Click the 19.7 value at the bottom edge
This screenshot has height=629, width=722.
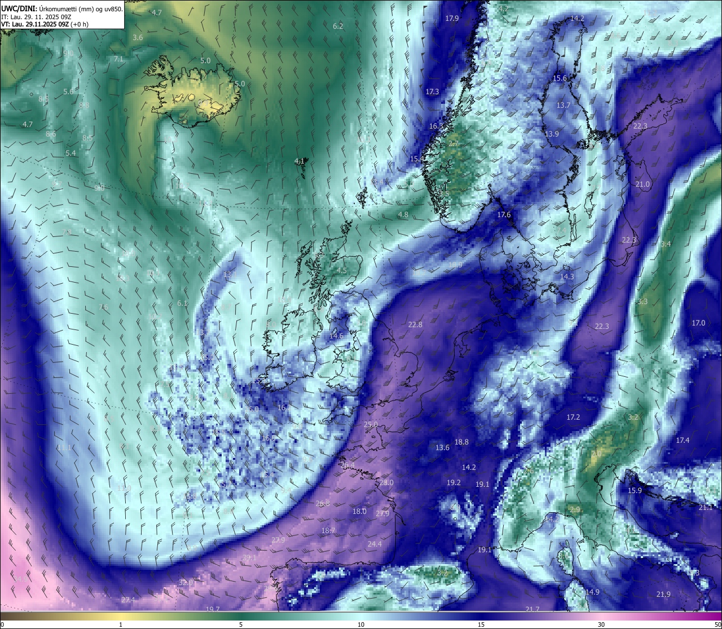pyautogui.click(x=213, y=610)
